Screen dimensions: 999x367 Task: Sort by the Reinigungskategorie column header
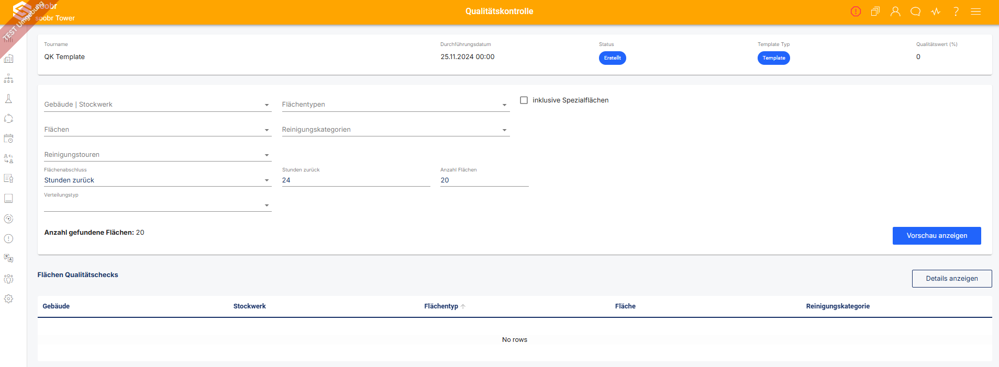[838, 306]
